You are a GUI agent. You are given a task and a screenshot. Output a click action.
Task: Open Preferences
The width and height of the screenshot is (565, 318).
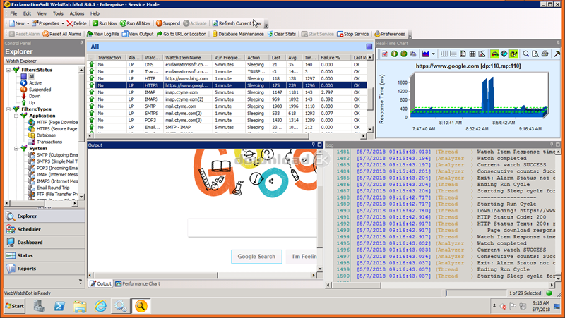click(x=390, y=34)
